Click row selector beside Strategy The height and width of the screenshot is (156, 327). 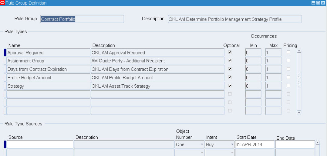point(5,86)
